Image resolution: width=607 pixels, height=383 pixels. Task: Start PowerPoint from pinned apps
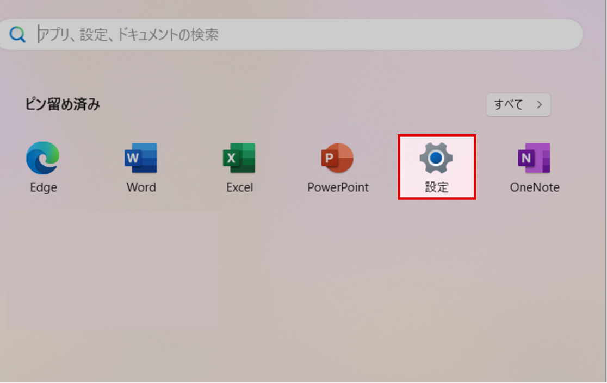coord(337,158)
